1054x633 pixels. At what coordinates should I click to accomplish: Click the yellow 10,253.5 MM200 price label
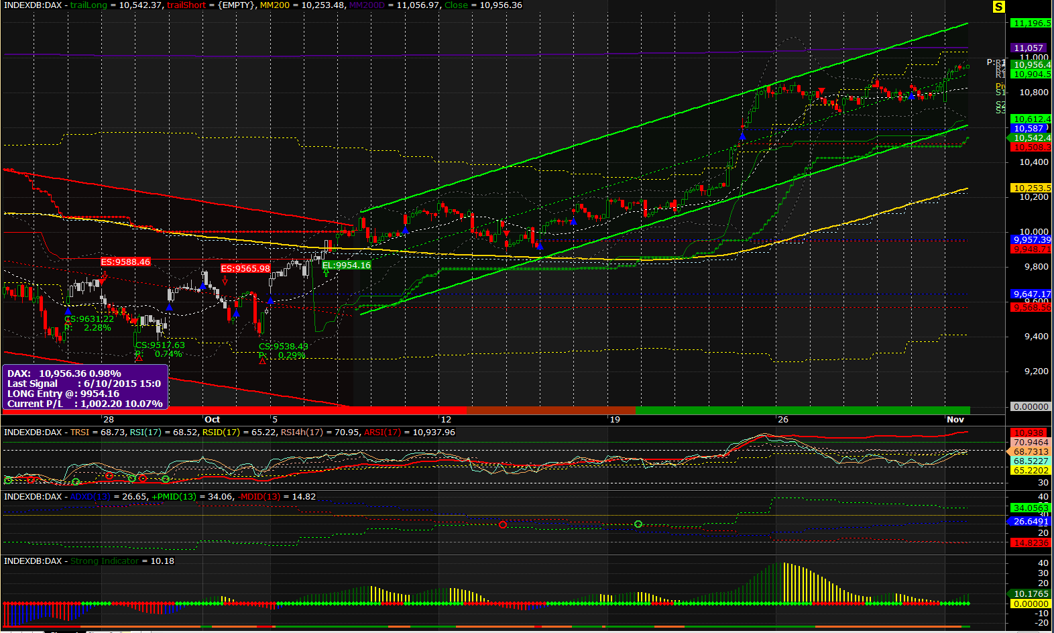1031,188
